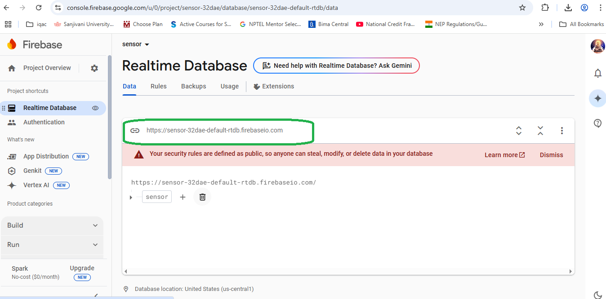
Task: Switch to the Usage tab
Action: (x=230, y=86)
